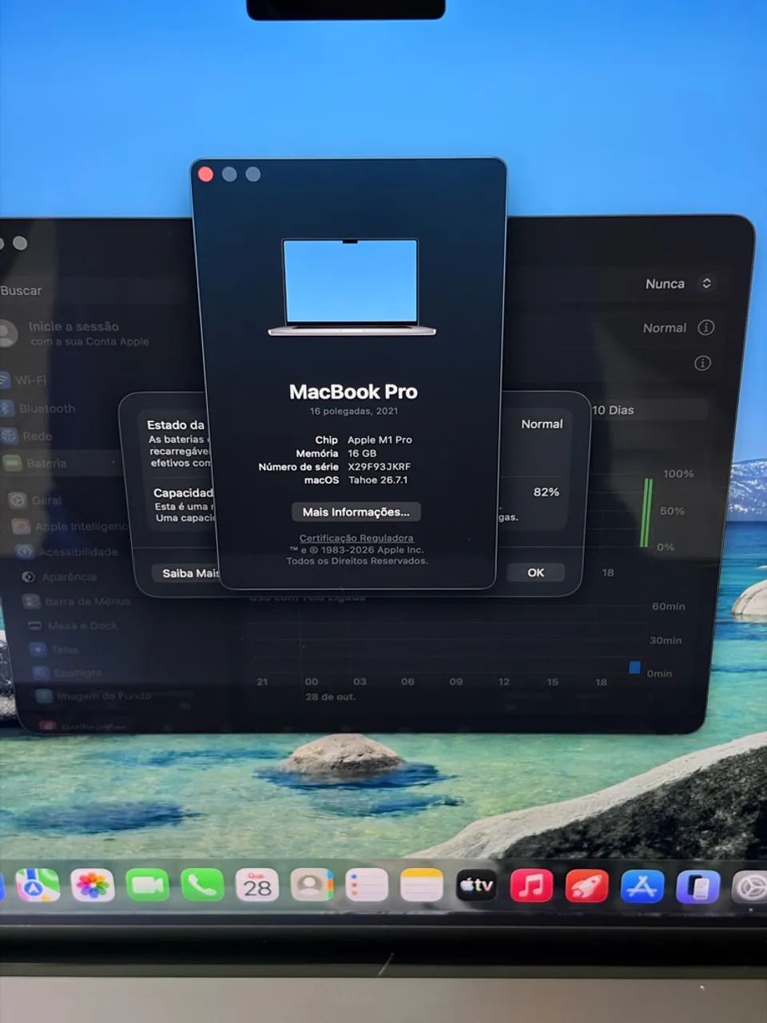Click Inicie a sessão Apple account row

point(76,333)
